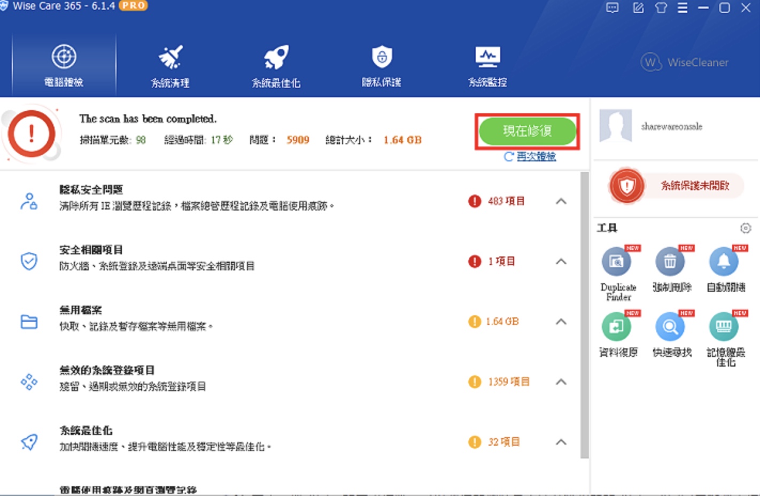
Task: Open the Duplicate Finder tool
Action: [618, 274]
